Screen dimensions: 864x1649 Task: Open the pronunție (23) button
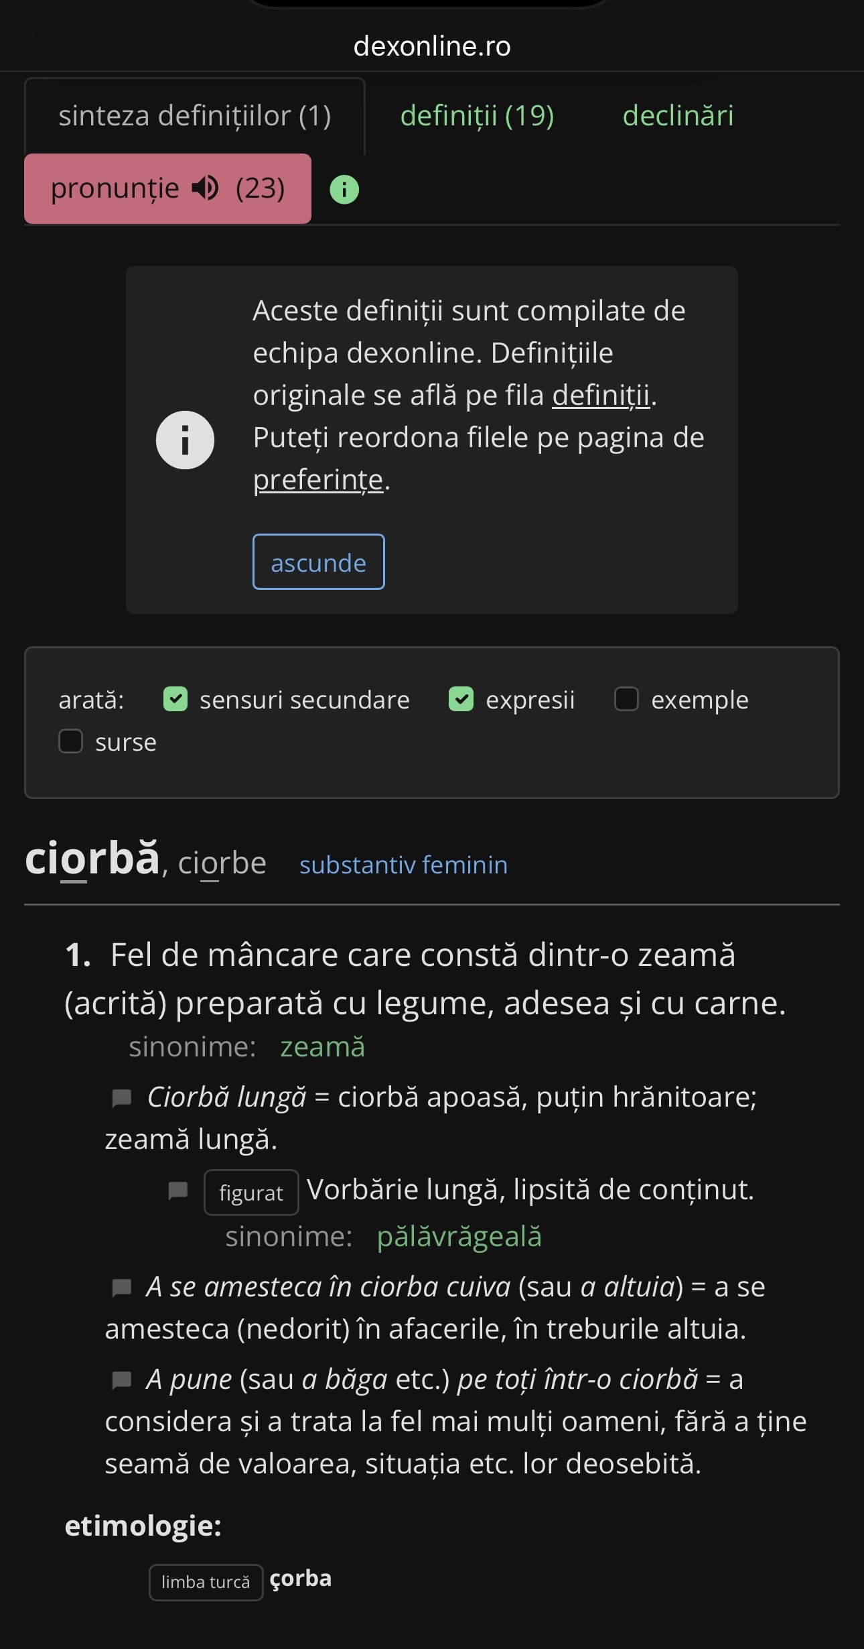(167, 188)
